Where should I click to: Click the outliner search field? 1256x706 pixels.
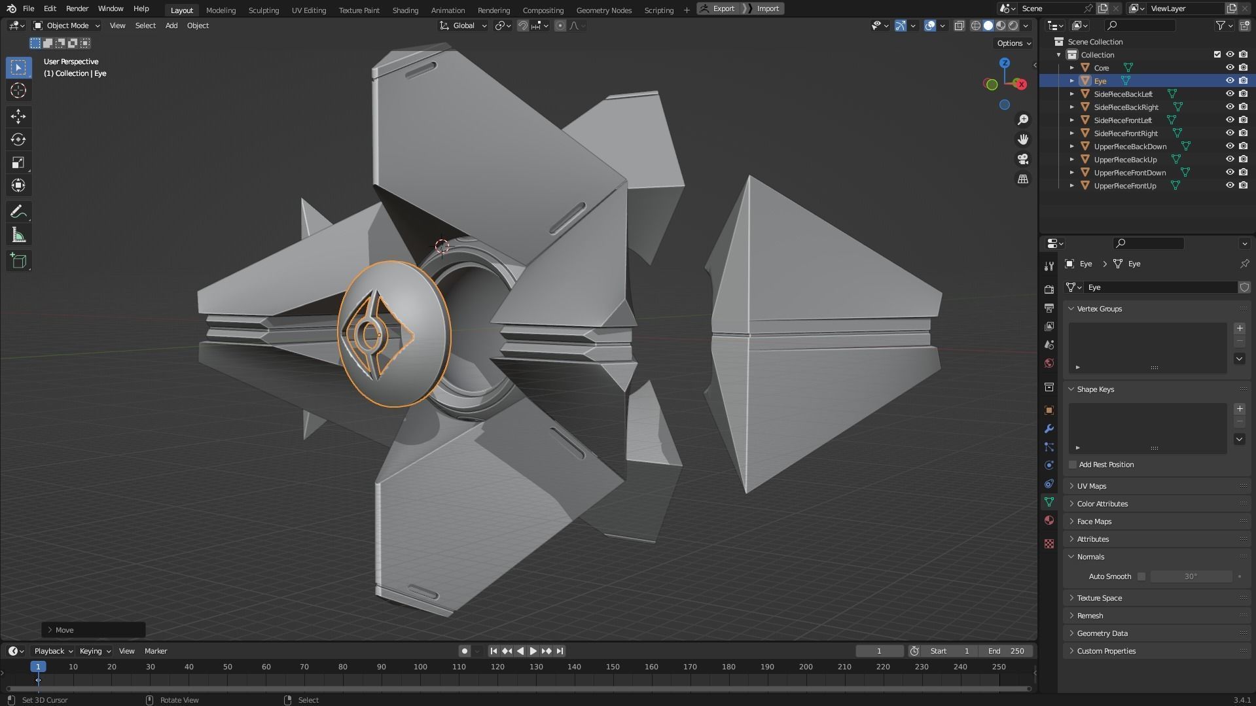[x=1139, y=26]
